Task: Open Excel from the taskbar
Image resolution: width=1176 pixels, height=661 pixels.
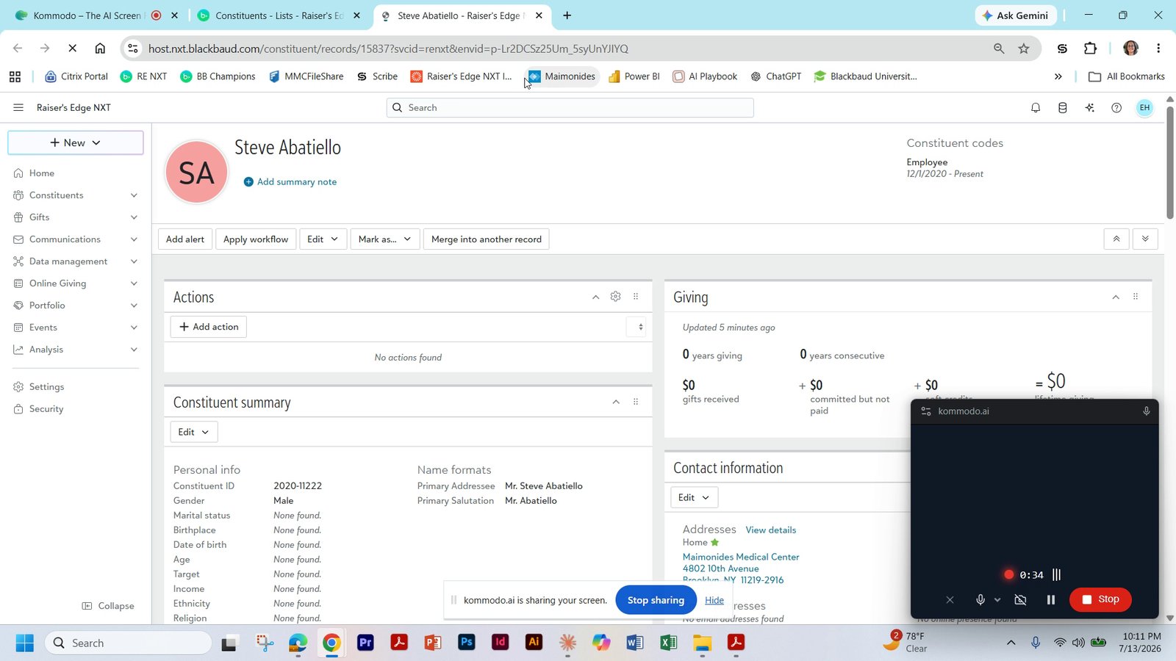Action: [x=668, y=643]
